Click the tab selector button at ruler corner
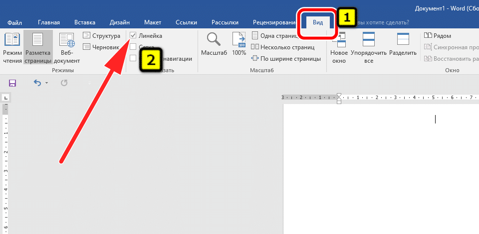Screen dimensions: 479x234 click(x=5, y=98)
